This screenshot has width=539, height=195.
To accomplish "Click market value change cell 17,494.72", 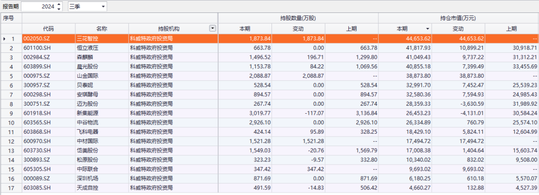I will tap(458, 141).
